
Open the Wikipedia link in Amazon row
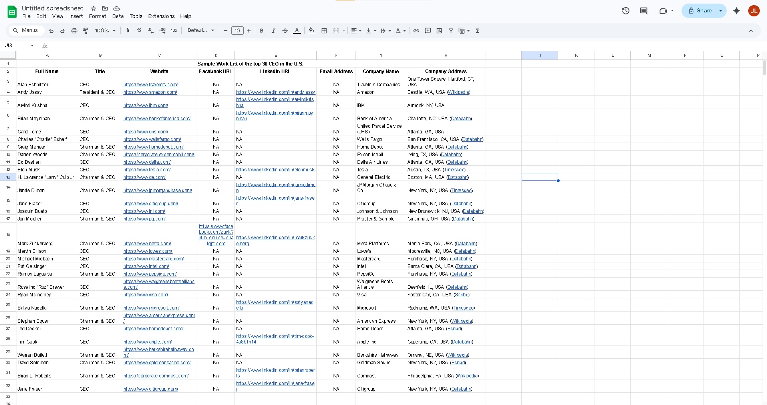click(x=459, y=92)
